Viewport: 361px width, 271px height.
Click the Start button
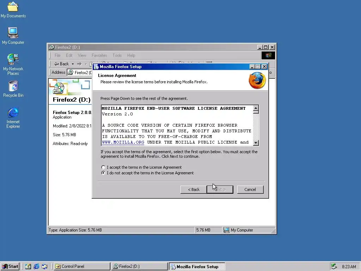(x=10, y=266)
